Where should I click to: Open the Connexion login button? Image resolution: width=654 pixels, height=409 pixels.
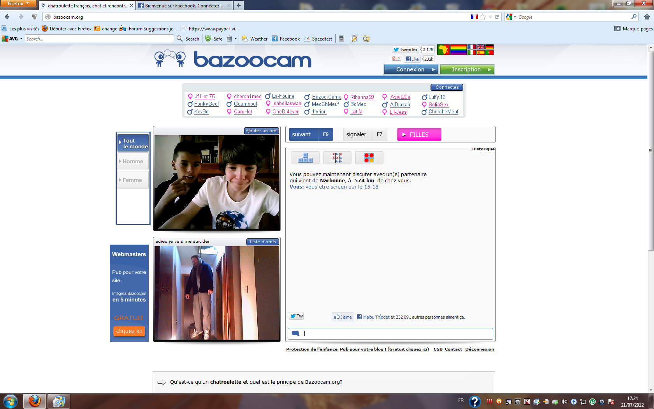(411, 69)
